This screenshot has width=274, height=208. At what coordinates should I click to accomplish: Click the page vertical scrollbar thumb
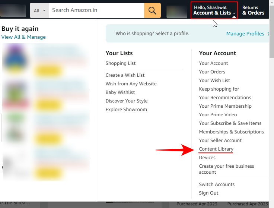coord(271,31)
